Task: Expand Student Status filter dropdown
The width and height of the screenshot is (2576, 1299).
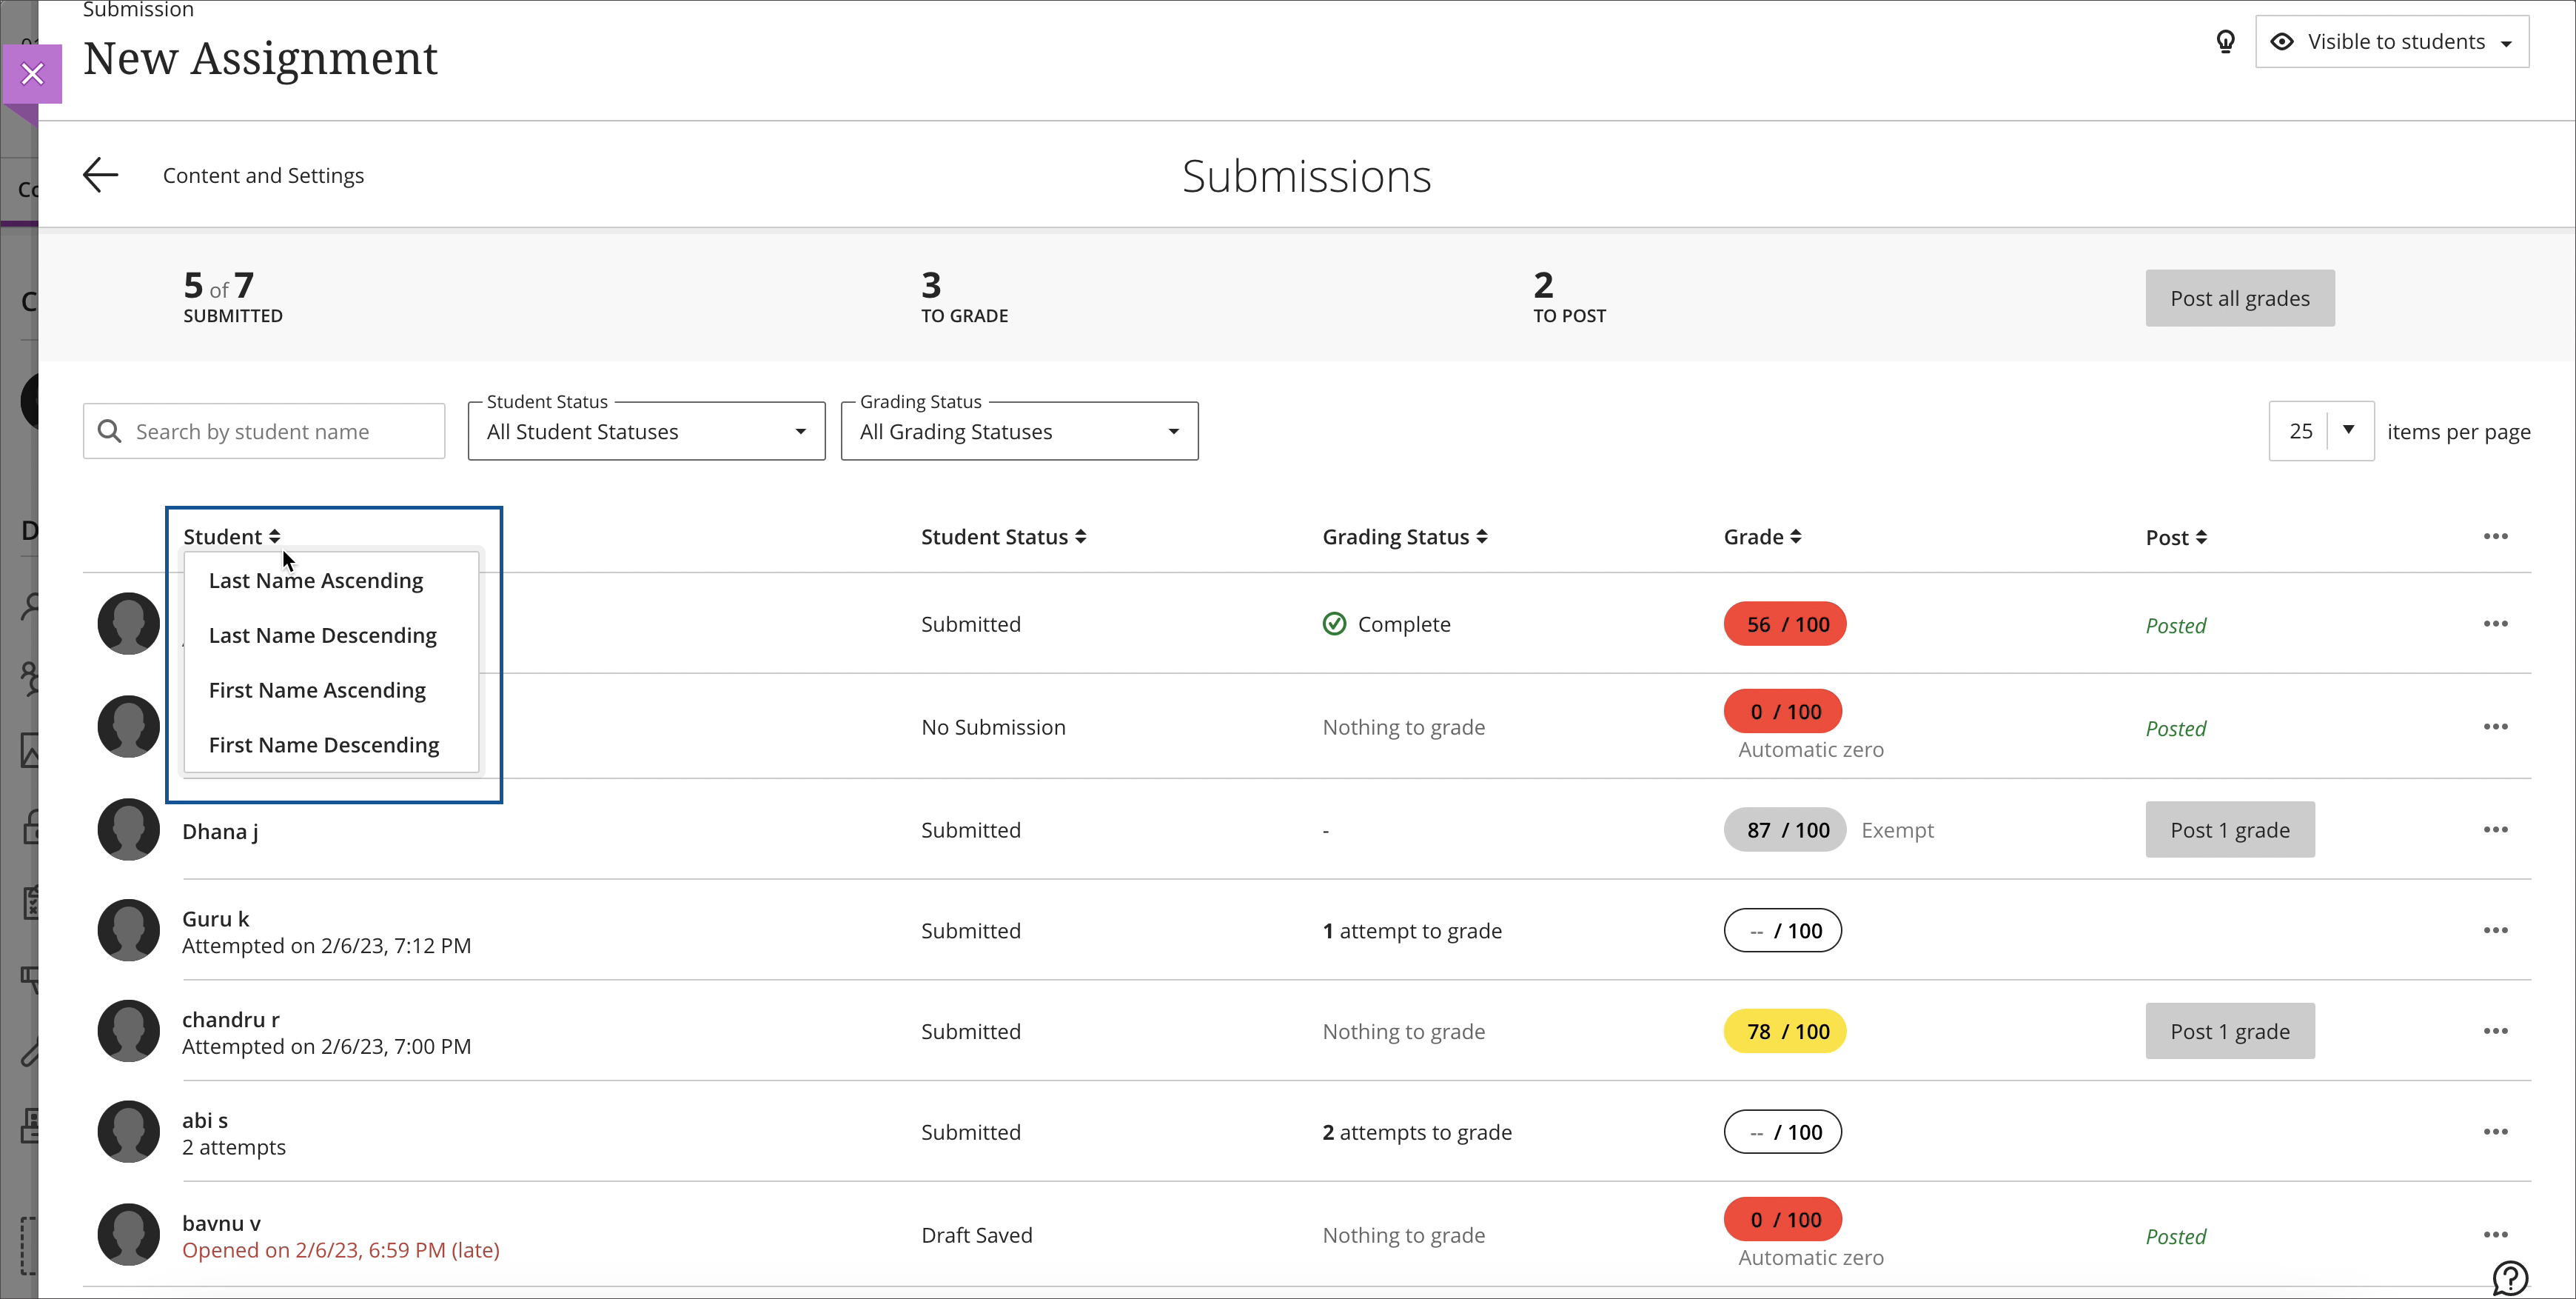Action: coord(646,433)
